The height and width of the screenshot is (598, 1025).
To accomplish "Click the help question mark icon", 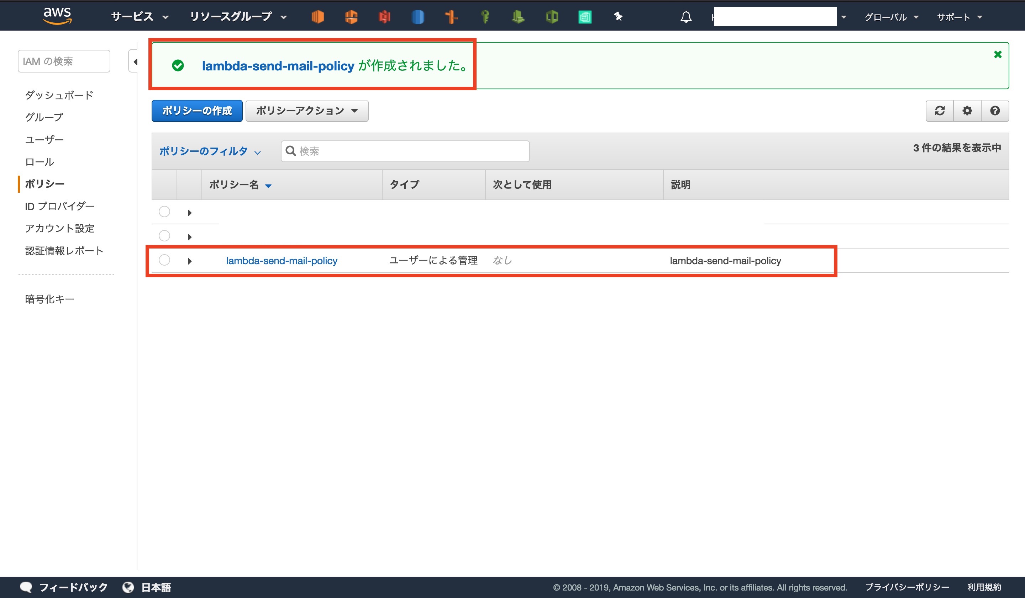I will pos(995,111).
